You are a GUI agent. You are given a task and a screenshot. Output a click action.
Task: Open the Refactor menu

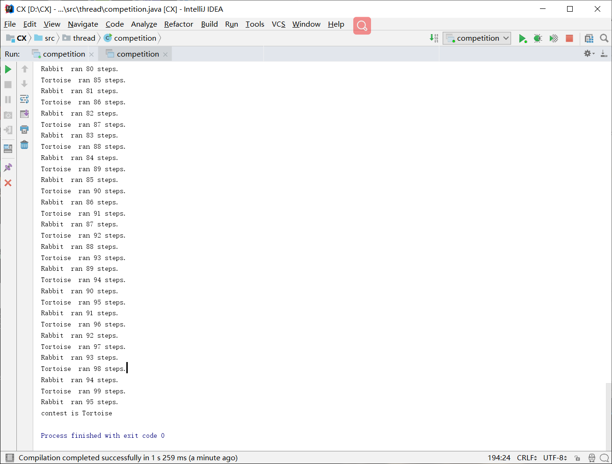tap(179, 24)
